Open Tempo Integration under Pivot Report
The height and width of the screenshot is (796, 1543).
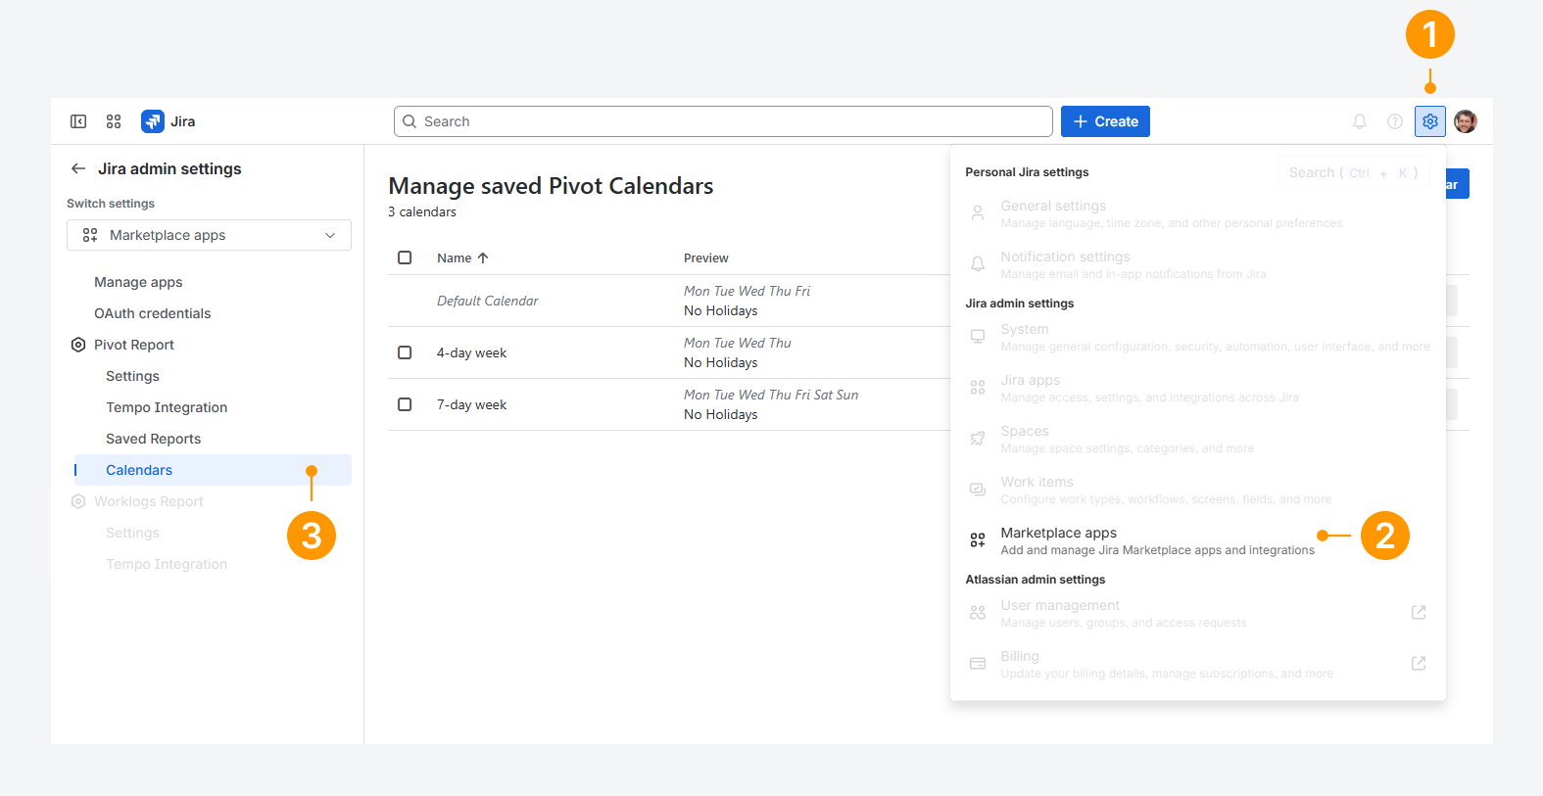point(167,407)
